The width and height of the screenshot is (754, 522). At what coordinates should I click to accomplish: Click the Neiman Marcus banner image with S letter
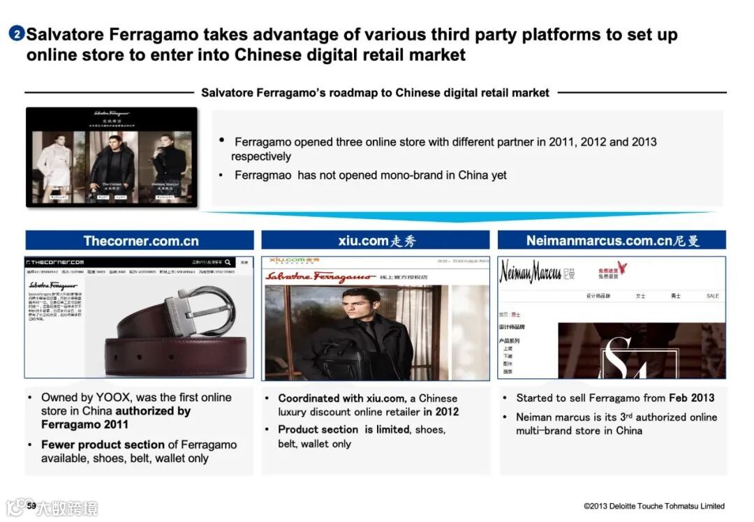coord(642,350)
